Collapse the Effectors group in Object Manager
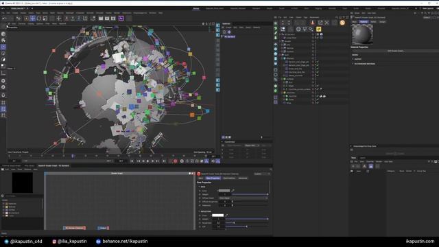The height and width of the screenshot is (247, 439). pyautogui.click(x=282, y=58)
